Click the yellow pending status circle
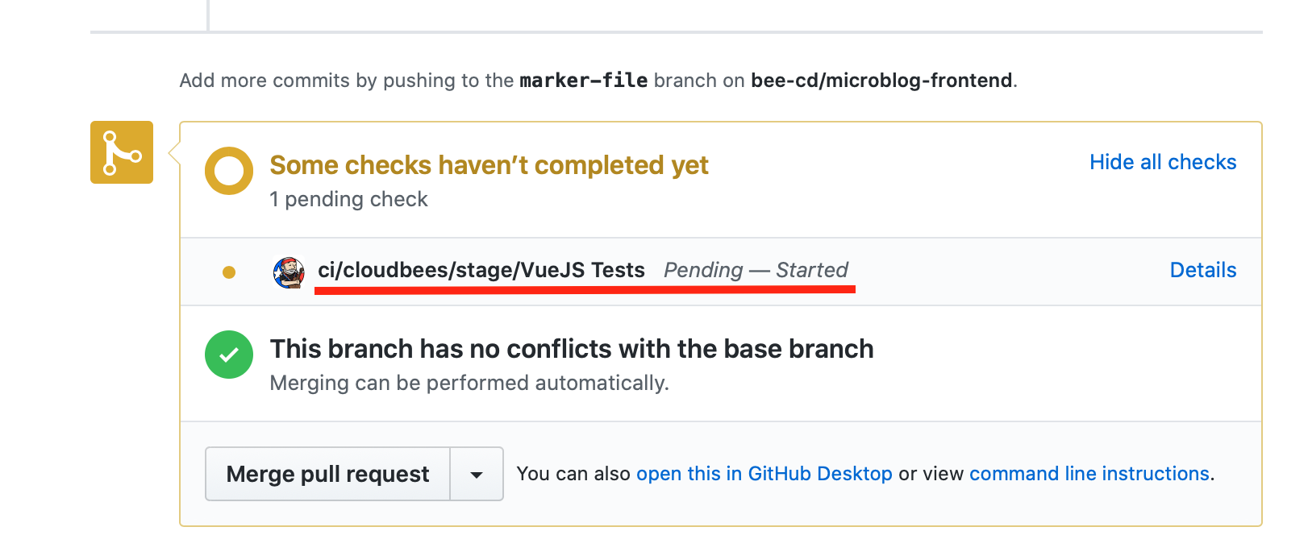This screenshot has height=556, width=1308. click(x=229, y=171)
